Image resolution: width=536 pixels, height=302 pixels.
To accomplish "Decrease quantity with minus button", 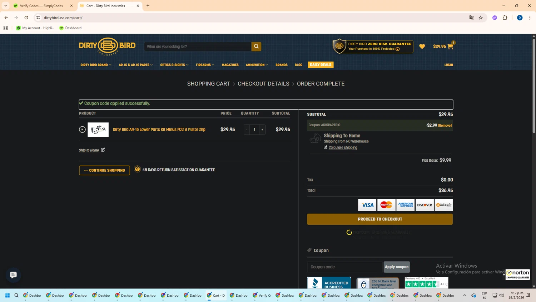I will click(x=247, y=130).
